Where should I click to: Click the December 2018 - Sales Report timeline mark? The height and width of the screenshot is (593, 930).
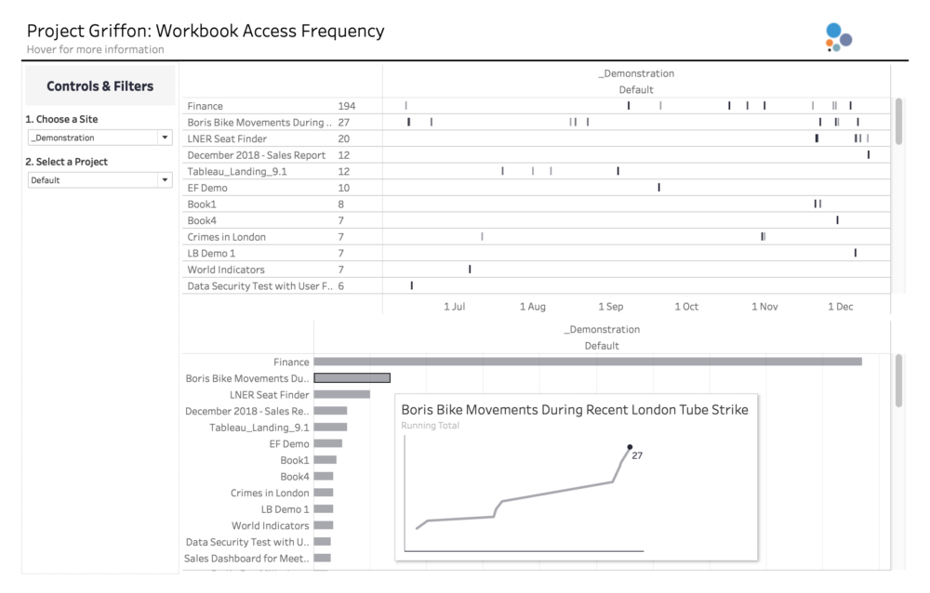click(x=869, y=155)
